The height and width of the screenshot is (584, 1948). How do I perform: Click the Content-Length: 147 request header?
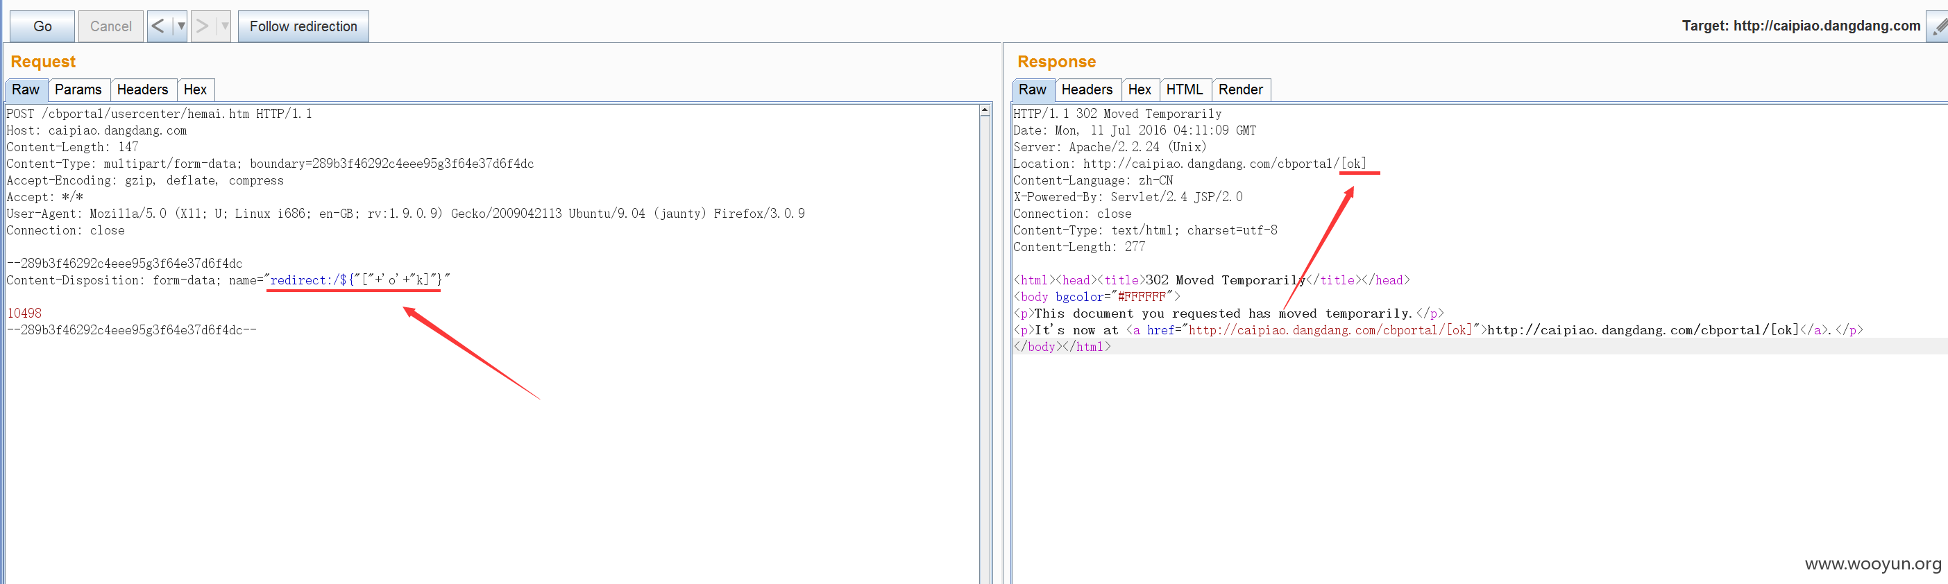pos(73,146)
